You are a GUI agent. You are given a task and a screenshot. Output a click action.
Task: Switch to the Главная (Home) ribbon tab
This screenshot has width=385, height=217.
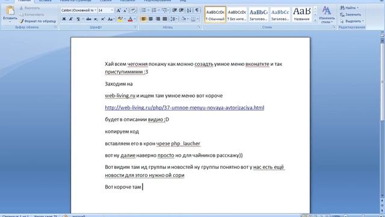(x=24, y=1)
